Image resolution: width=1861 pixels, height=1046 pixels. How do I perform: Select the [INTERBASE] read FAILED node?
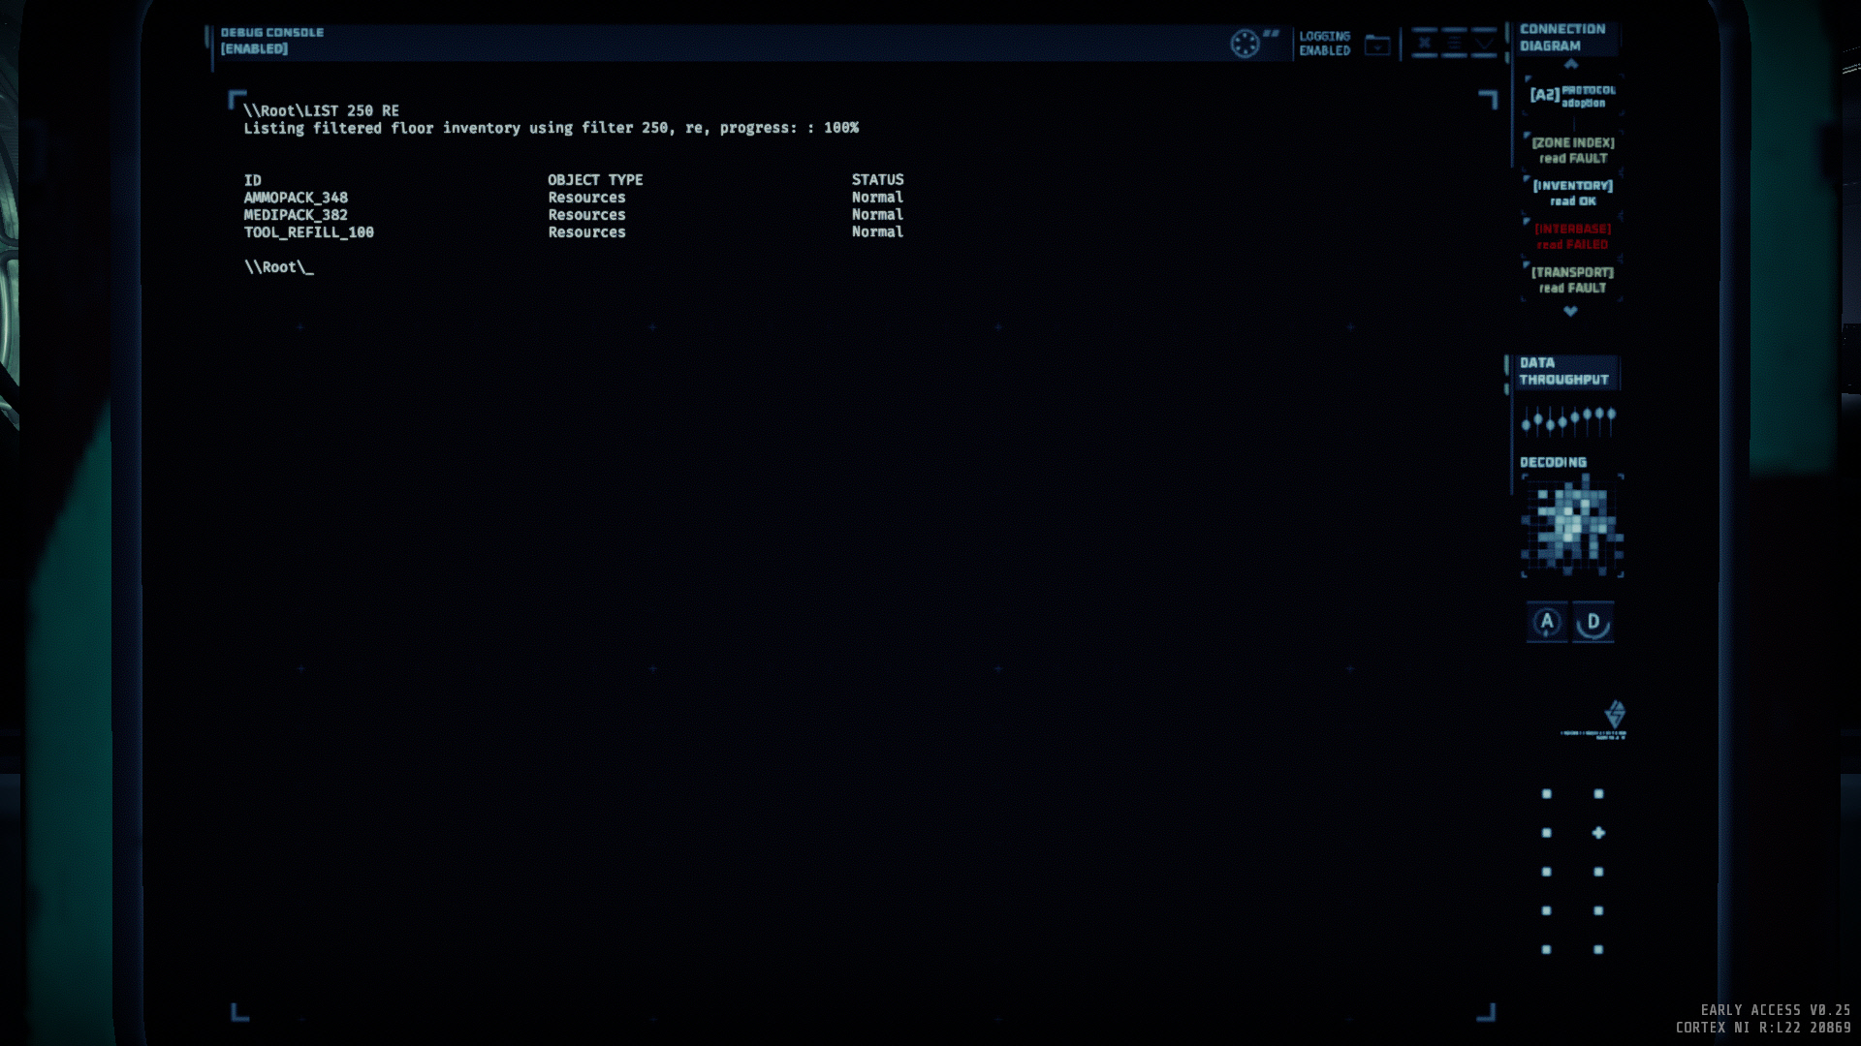(1572, 236)
